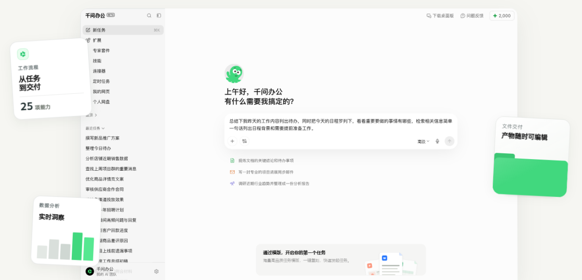This screenshot has width=582, height=280.
Task: Click the 下载桌面版 download icon
Action: [429, 15]
